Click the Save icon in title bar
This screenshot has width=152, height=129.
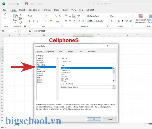[x=27, y=4]
